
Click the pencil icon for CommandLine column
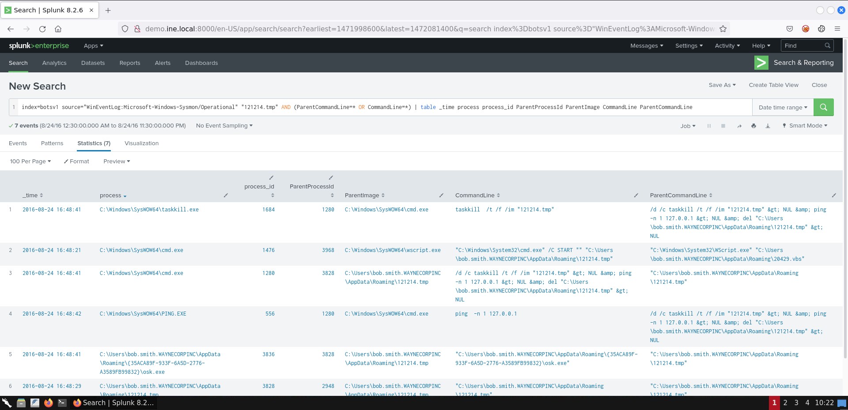pos(636,195)
